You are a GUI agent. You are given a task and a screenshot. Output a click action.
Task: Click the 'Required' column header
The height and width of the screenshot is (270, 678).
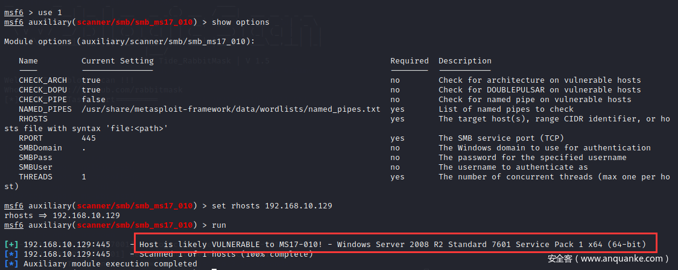point(409,61)
